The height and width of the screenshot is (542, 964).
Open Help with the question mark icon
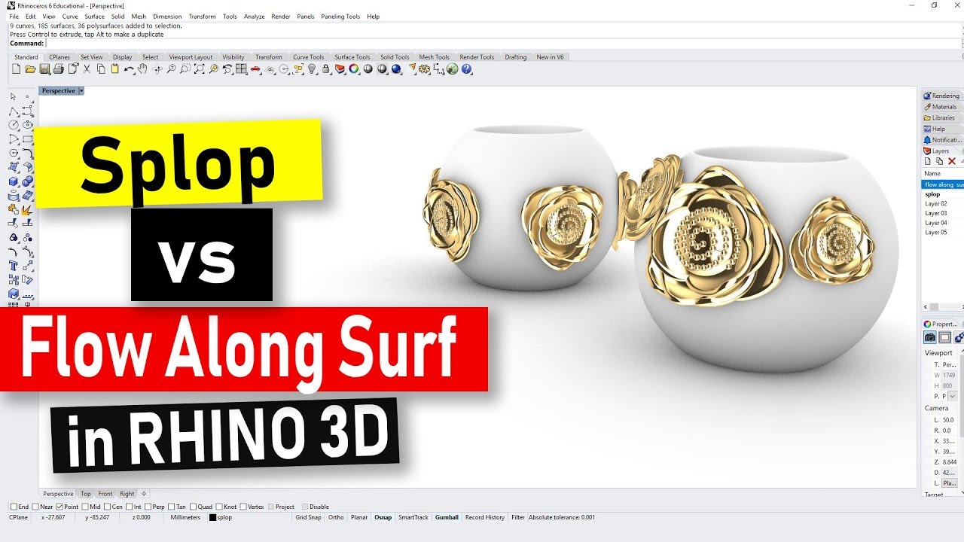[466, 69]
